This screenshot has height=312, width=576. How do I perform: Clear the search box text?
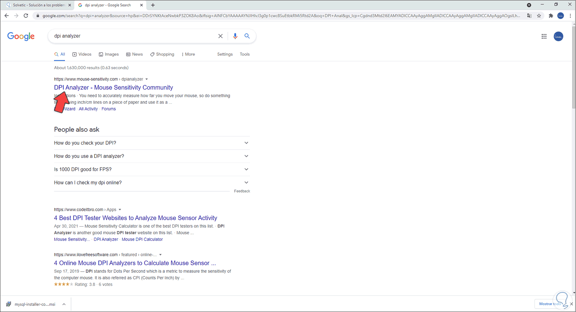tap(220, 36)
